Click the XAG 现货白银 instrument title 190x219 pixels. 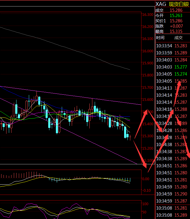point(172,4)
